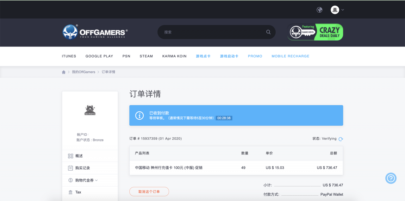The image size is (405, 201).
Task: Click the 概述 grid icon
Action: point(71,156)
